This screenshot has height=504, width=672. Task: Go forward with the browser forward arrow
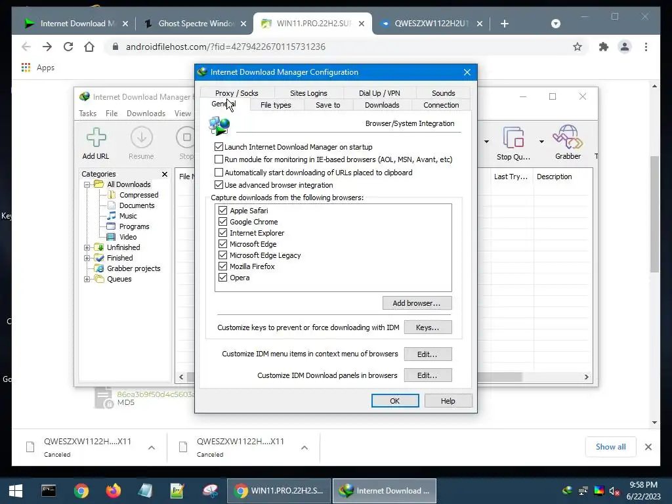coord(47,47)
